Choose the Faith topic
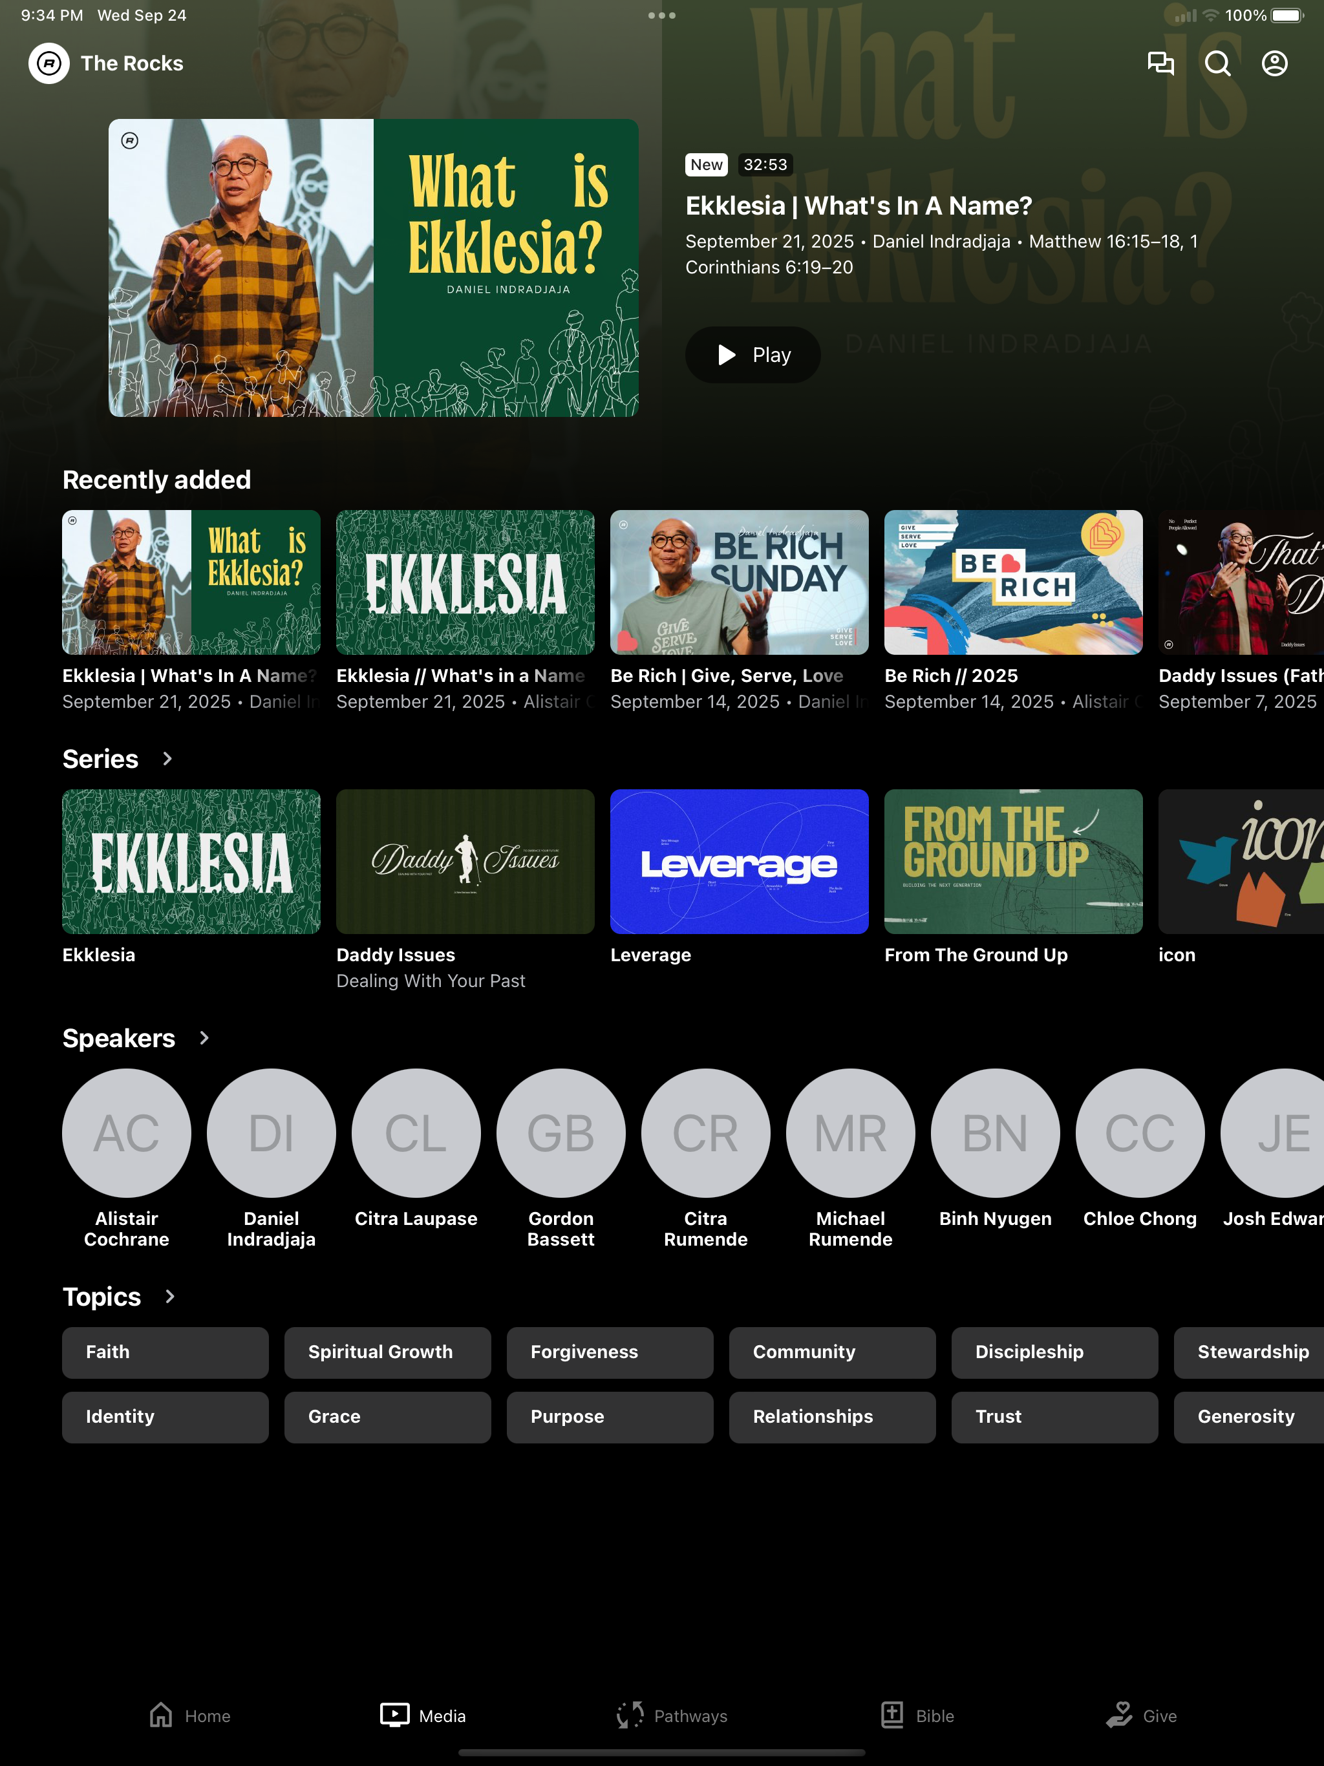The image size is (1324, 1766). pyautogui.click(x=165, y=1352)
